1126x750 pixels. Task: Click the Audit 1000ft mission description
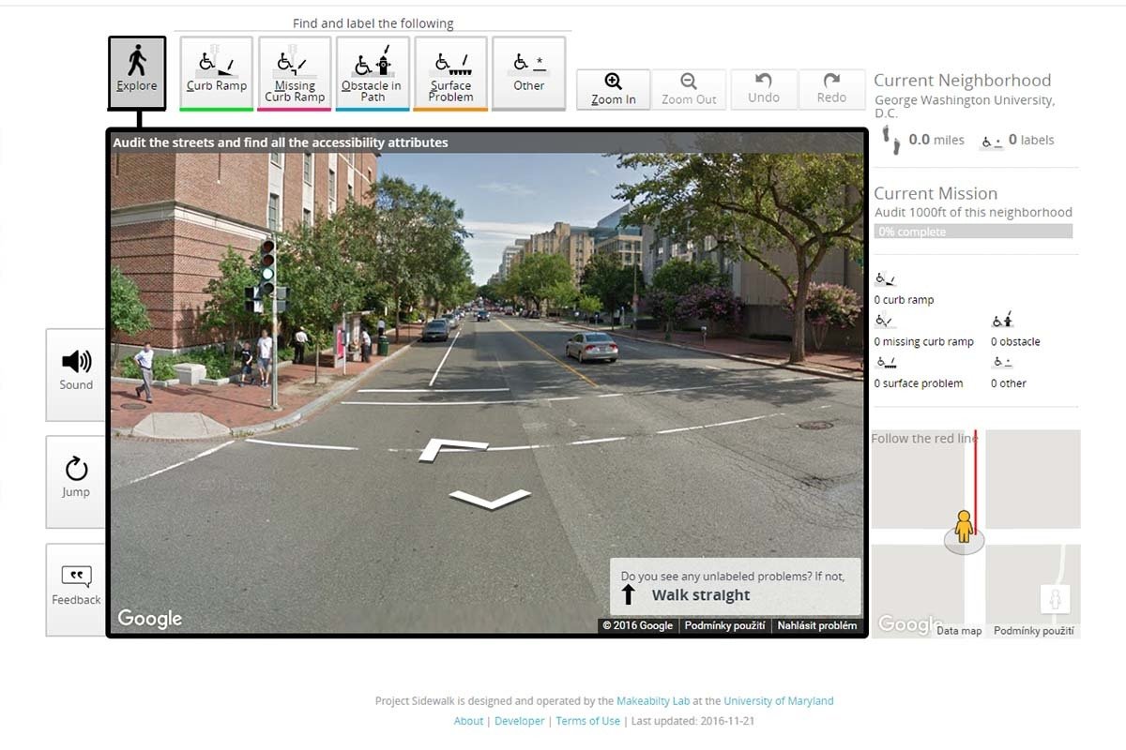[x=973, y=212]
